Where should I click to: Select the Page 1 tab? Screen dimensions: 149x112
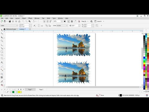coord(30,89)
